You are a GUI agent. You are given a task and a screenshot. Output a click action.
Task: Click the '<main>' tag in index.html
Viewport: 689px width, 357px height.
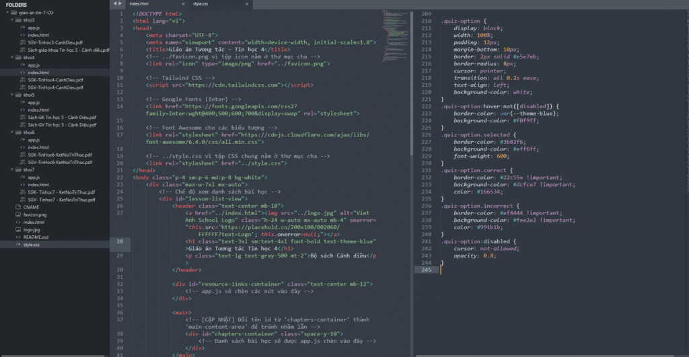(182, 313)
